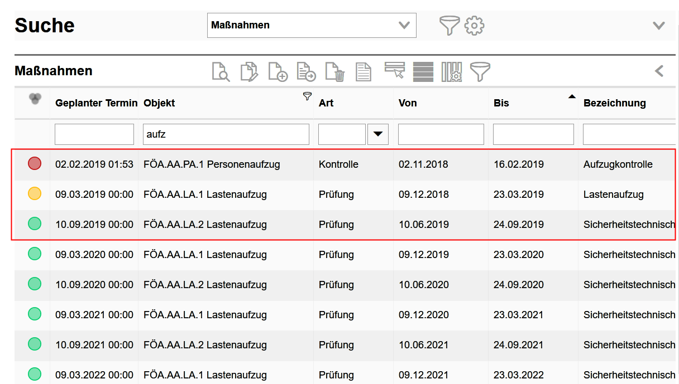Collapse the Maßnahmen panel with left chevron
This screenshot has width=679, height=384.
[659, 71]
